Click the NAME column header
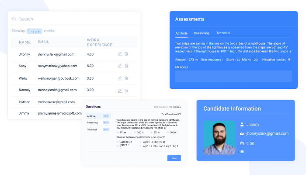The width and height of the screenshot is (306, 175). (25, 42)
